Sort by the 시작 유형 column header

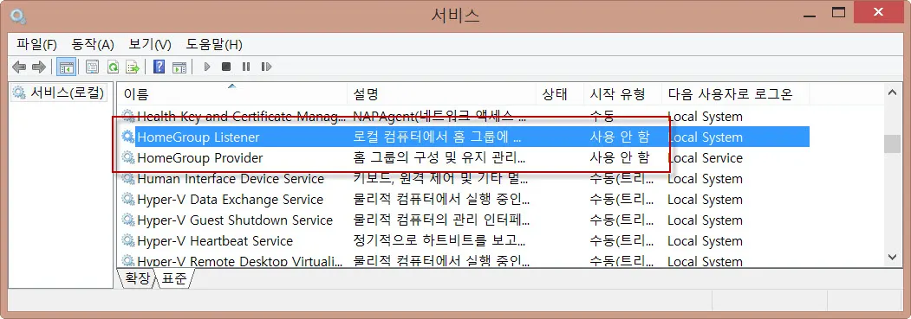[x=622, y=93]
